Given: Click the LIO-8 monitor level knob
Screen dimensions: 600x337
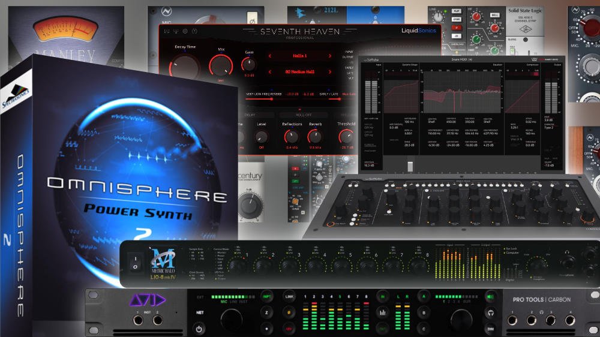Looking at the screenshot, I should (536, 264).
